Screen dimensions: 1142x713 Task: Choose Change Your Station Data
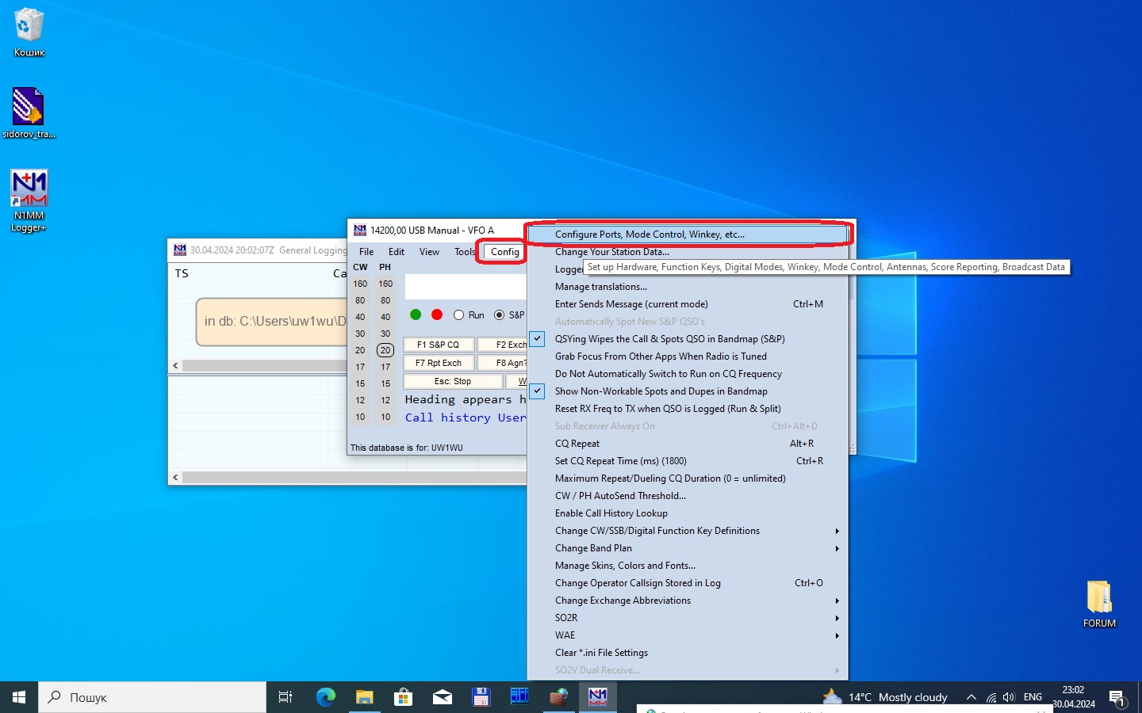[688, 252]
